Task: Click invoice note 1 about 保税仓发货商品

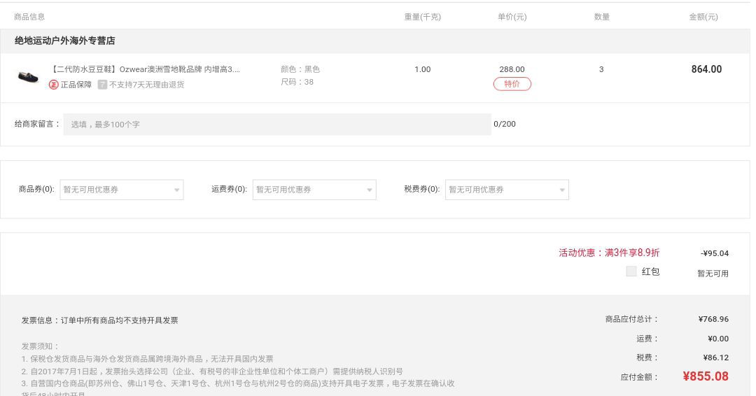Action: [148, 359]
